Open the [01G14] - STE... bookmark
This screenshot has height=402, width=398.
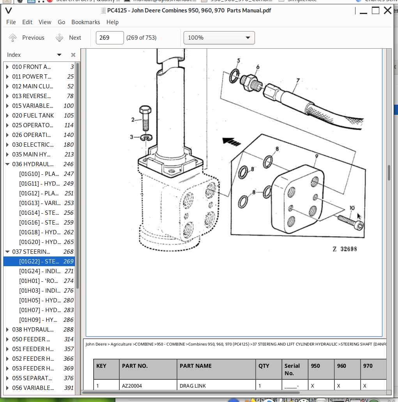(x=39, y=213)
